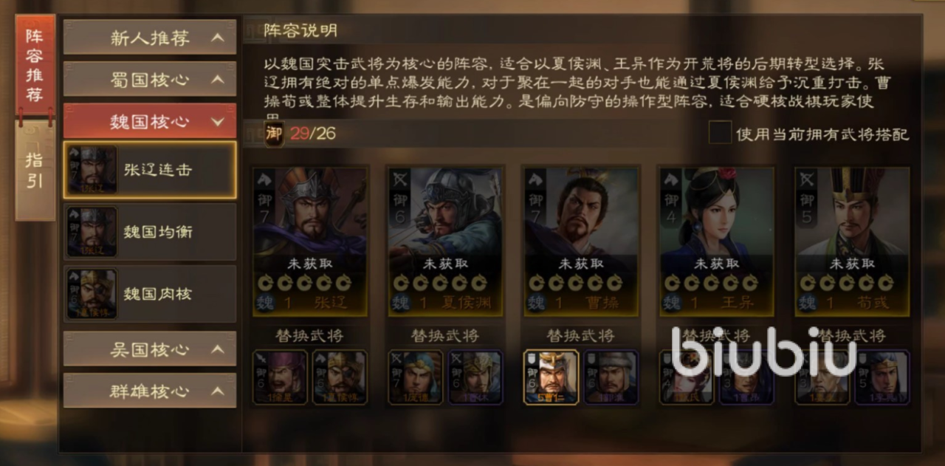Select the 荀彧 general card
Screen dimensions: 945x466
coord(852,241)
